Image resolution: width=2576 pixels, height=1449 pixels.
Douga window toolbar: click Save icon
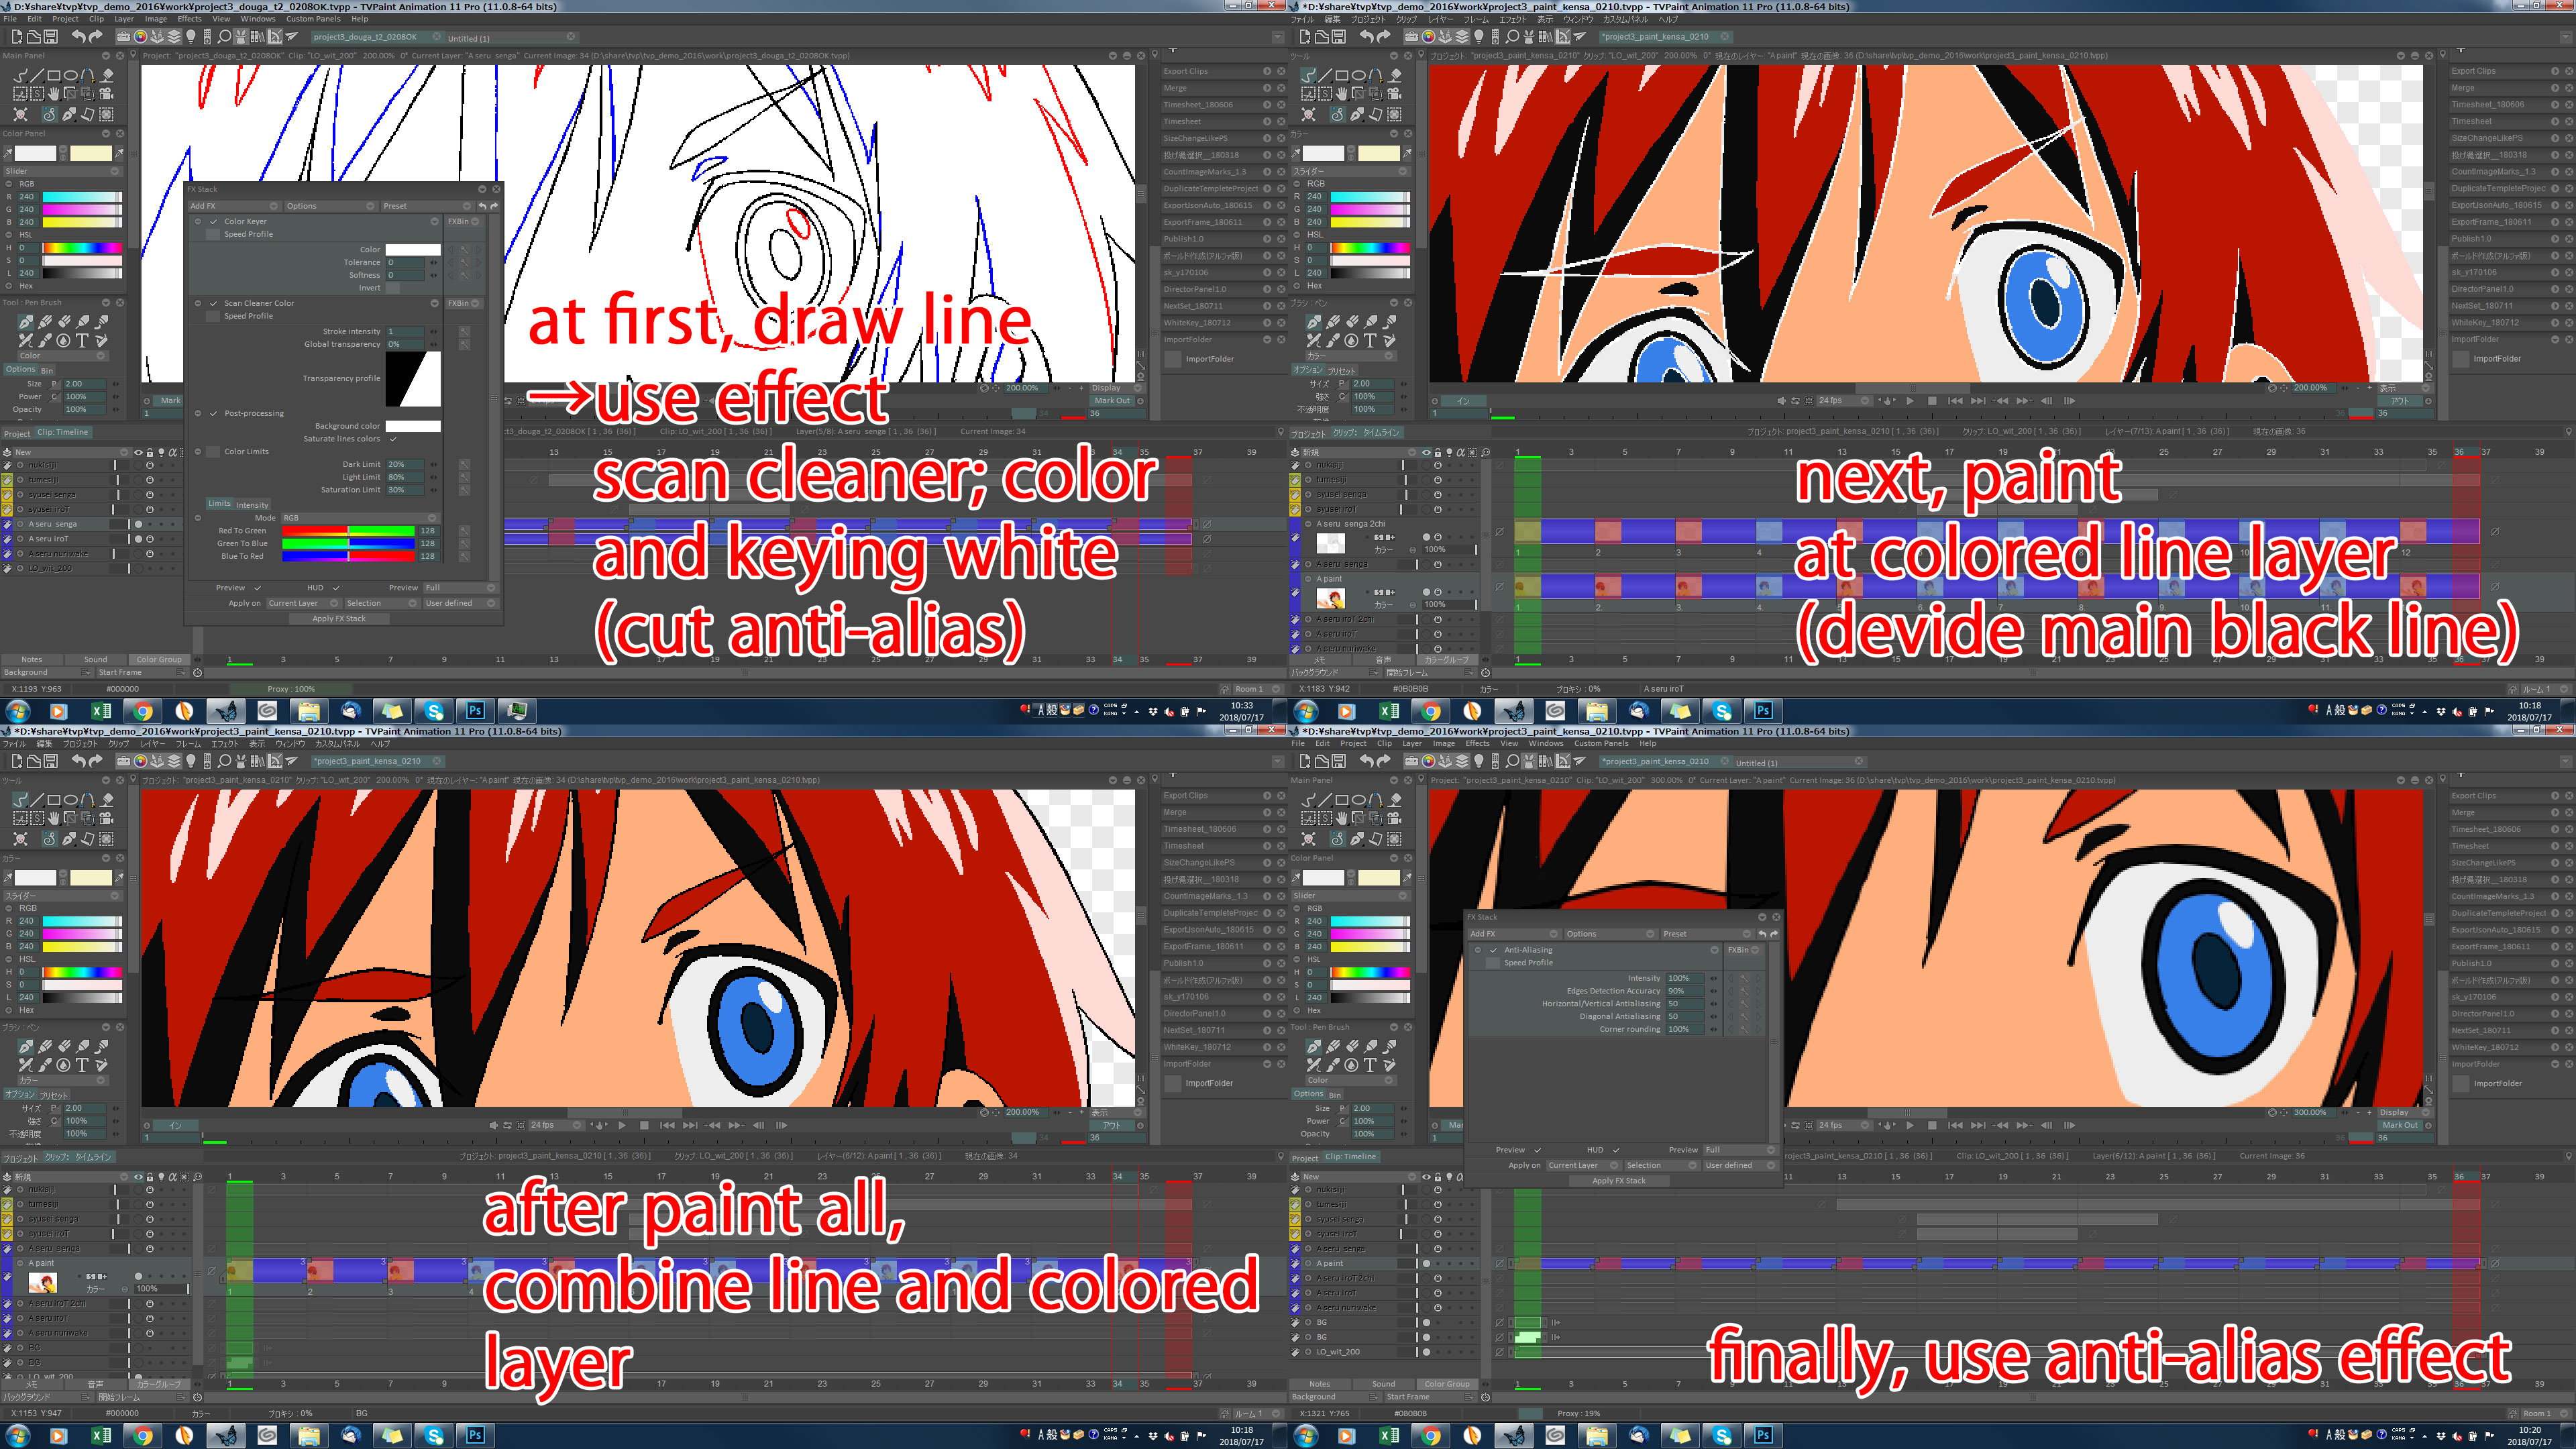coord(51,37)
